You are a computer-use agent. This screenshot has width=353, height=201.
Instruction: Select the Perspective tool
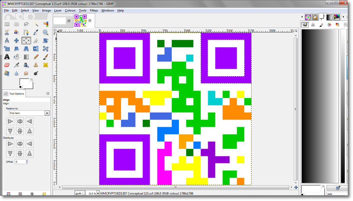(26, 49)
